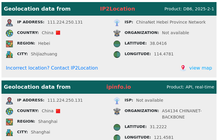Click the region map icon beside Hebei

pos(9,44)
